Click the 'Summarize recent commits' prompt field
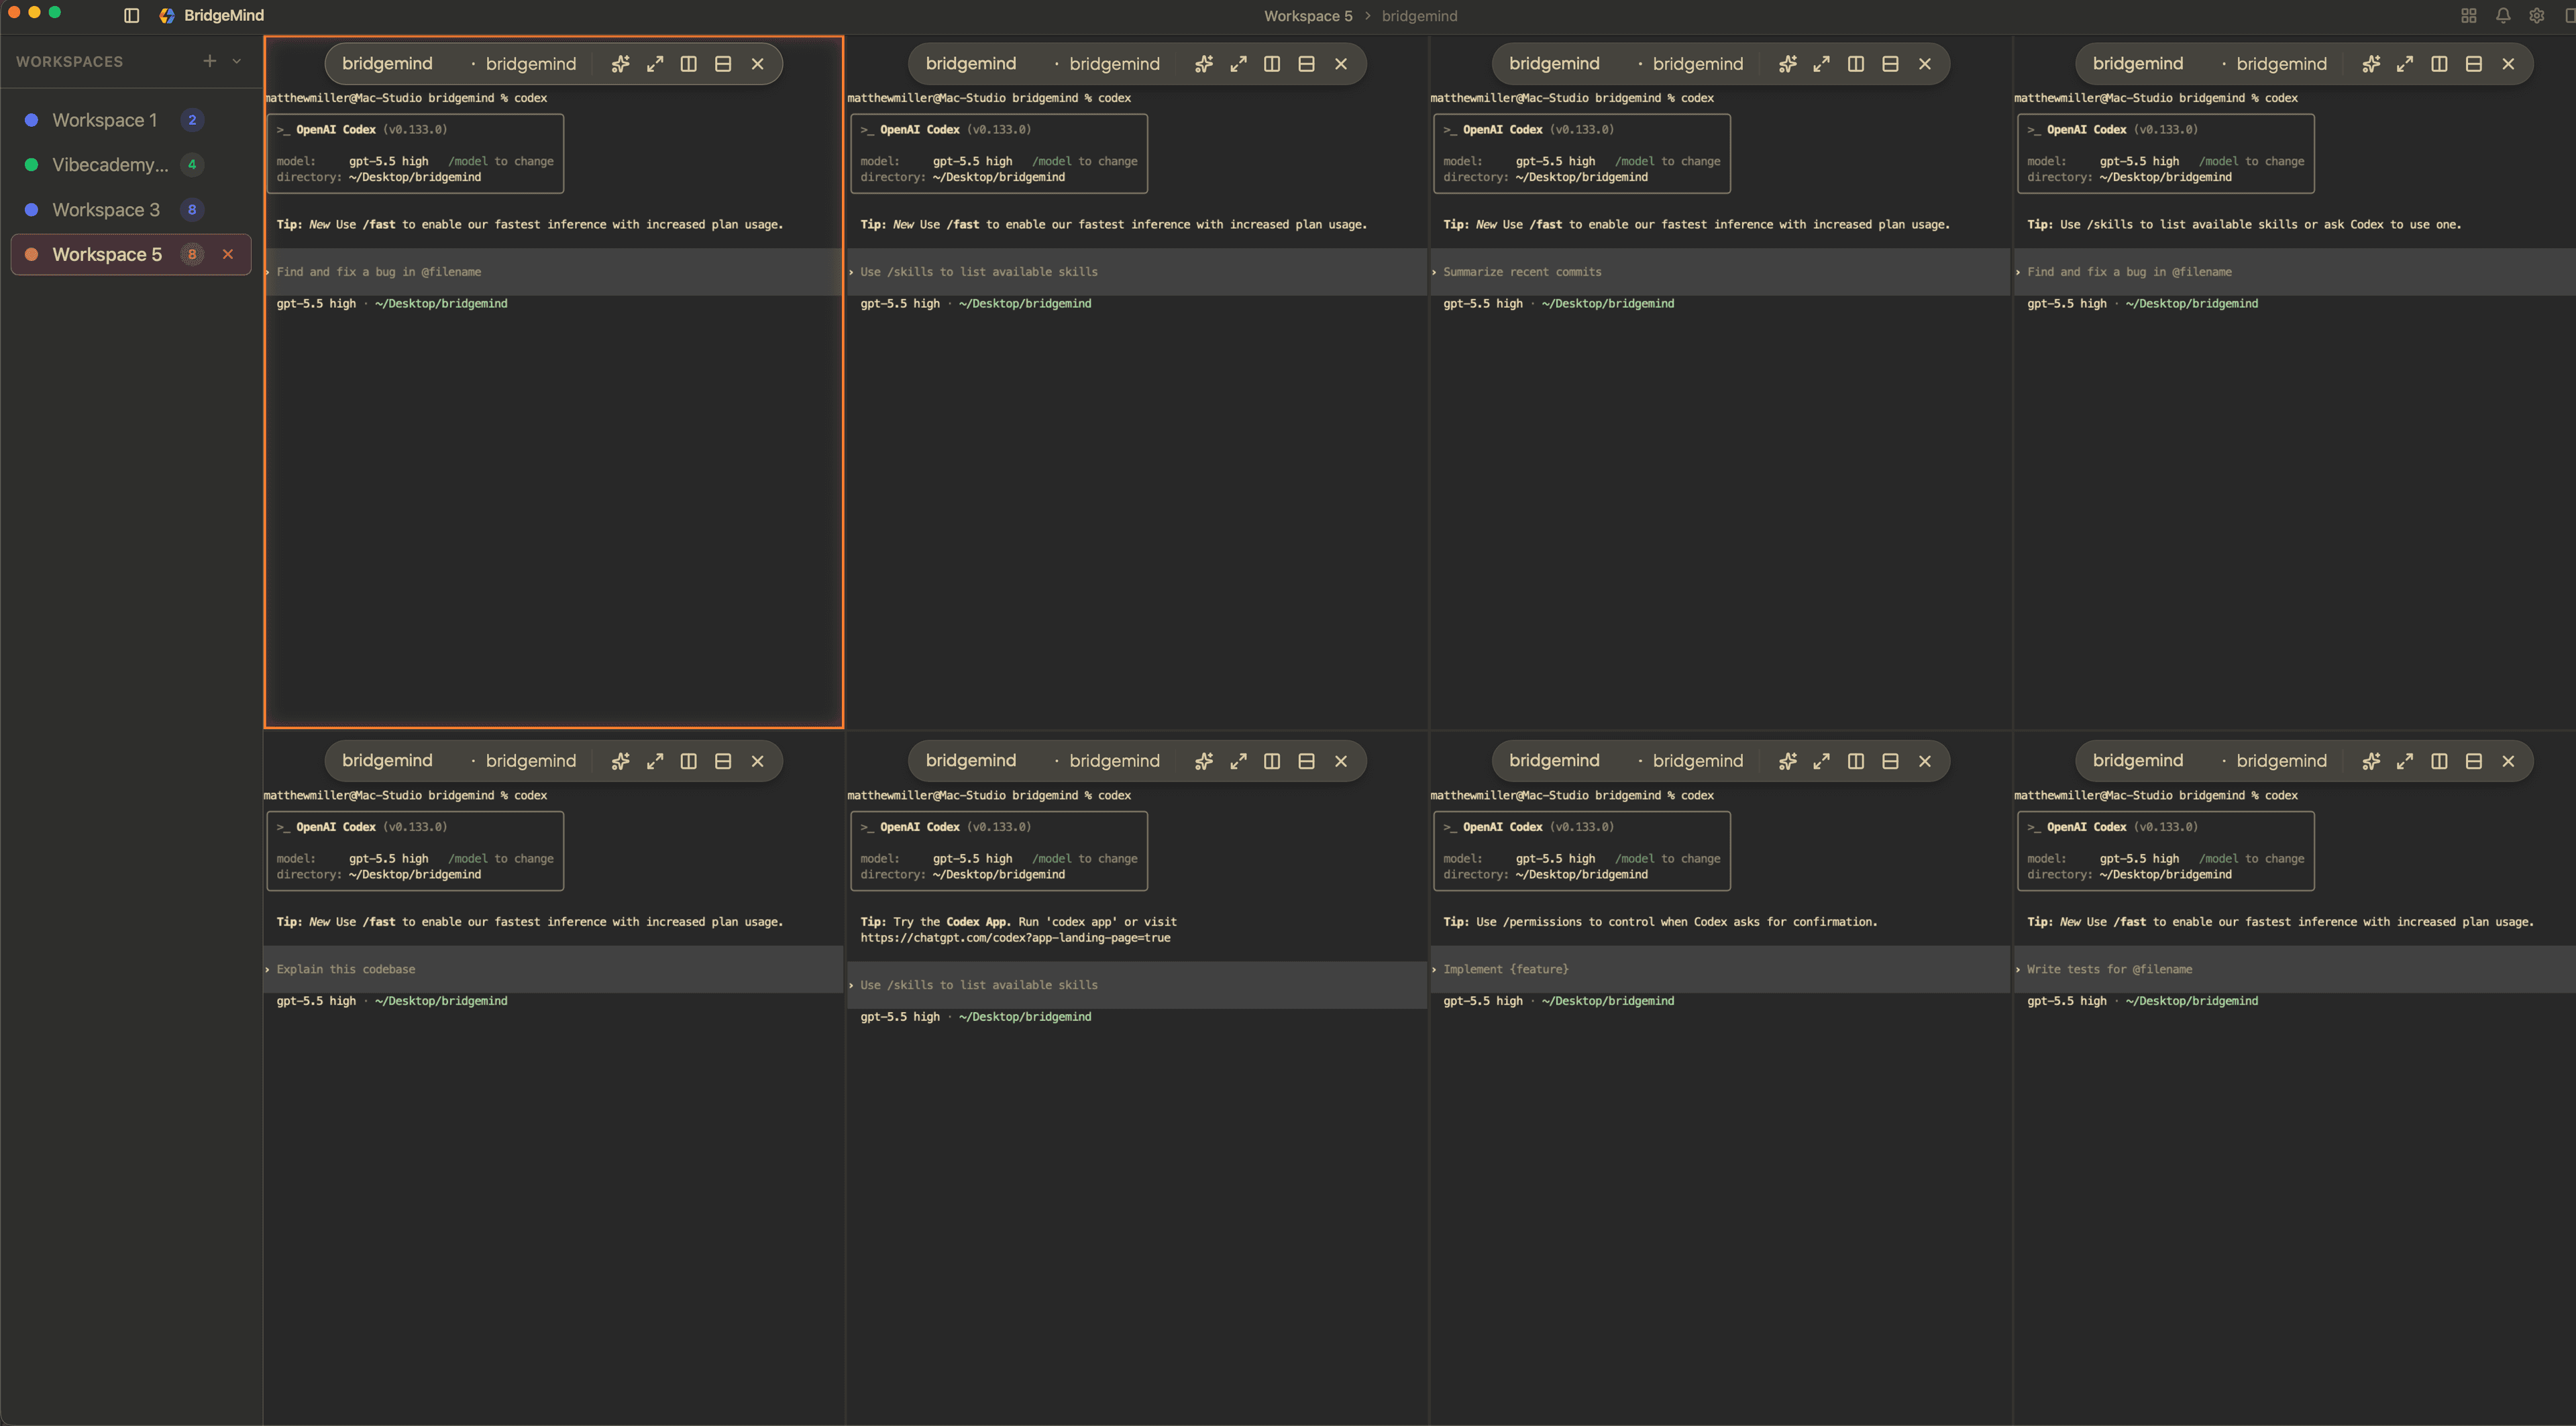Viewport: 2576px width, 1426px height. pos(1720,272)
